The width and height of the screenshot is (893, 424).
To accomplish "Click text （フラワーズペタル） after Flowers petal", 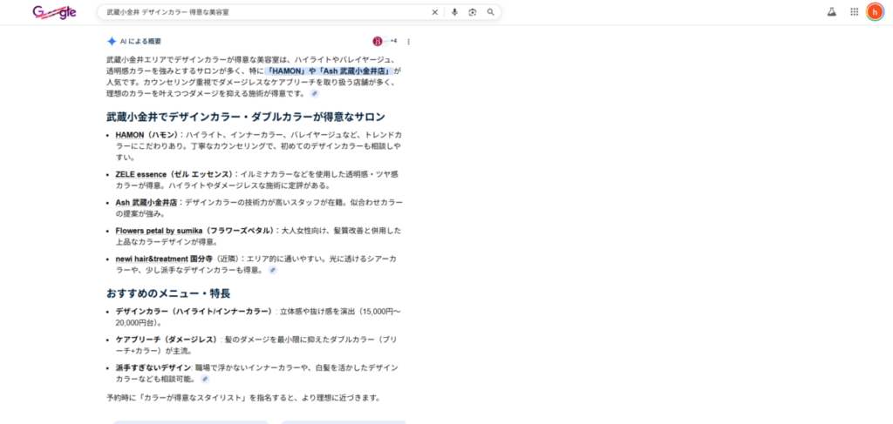I will point(239,231).
